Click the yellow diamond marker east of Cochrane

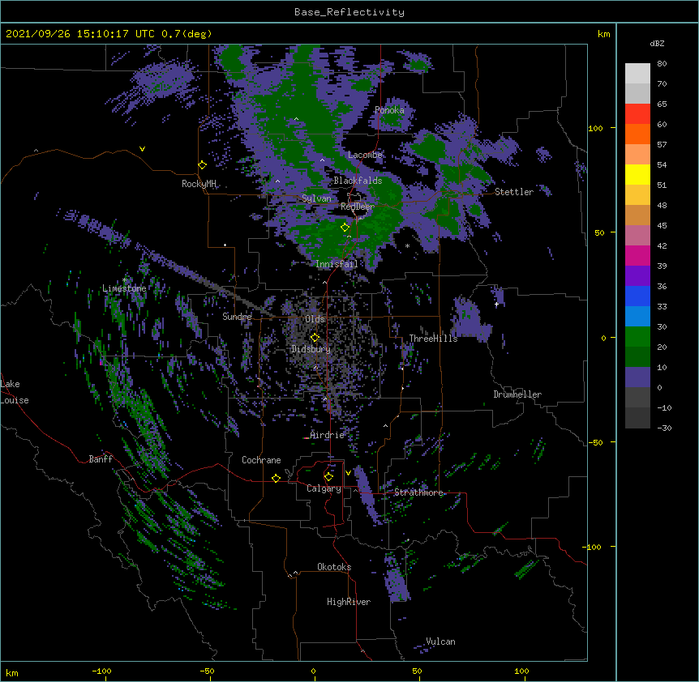(276, 478)
